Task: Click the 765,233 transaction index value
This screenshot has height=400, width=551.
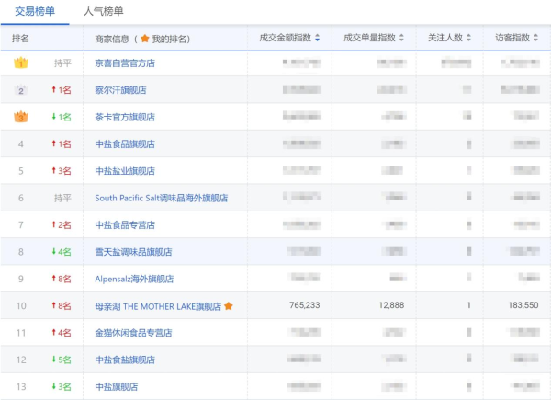Action: point(304,305)
